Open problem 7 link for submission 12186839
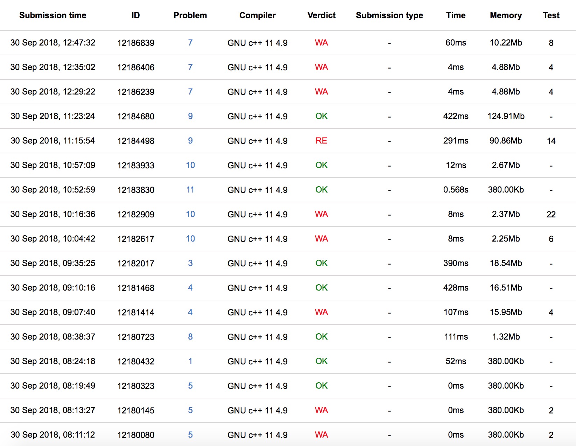This screenshot has height=446, width=576. pos(190,43)
